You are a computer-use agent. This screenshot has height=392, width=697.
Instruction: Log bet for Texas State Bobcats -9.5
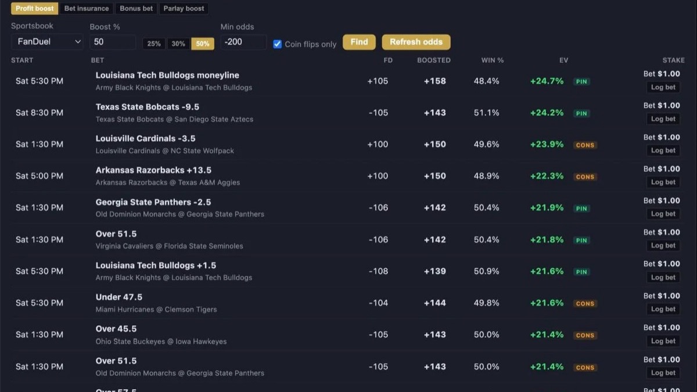663,119
